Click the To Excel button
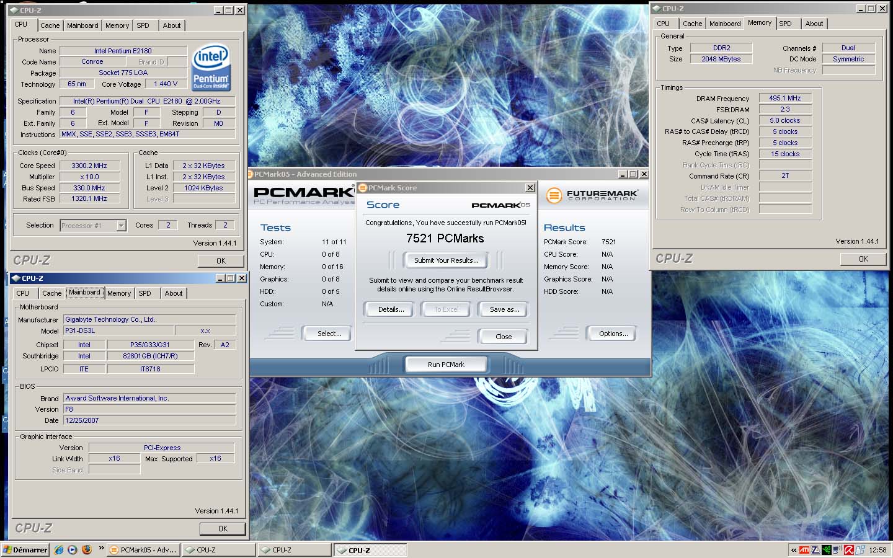 (446, 309)
